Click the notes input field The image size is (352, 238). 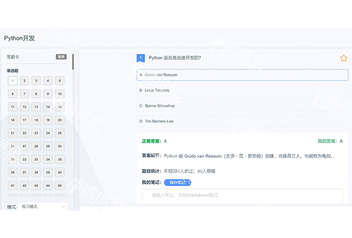[x=242, y=196]
